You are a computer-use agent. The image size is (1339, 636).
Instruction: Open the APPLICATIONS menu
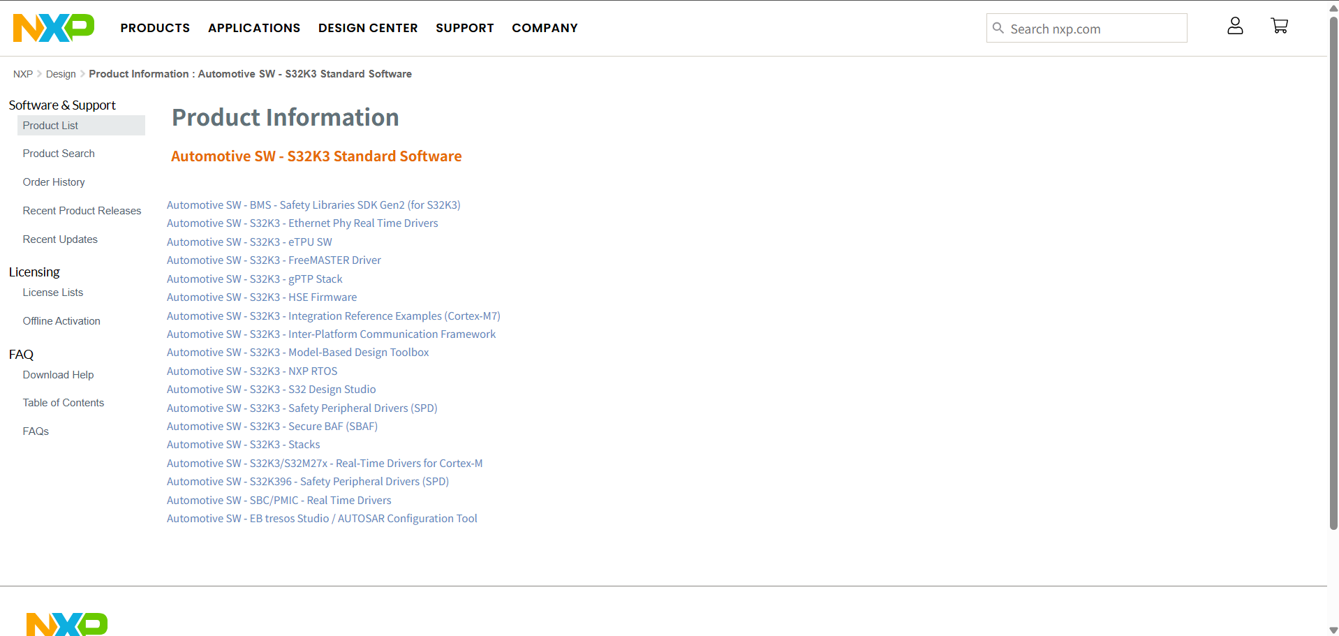[x=254, y=28]
